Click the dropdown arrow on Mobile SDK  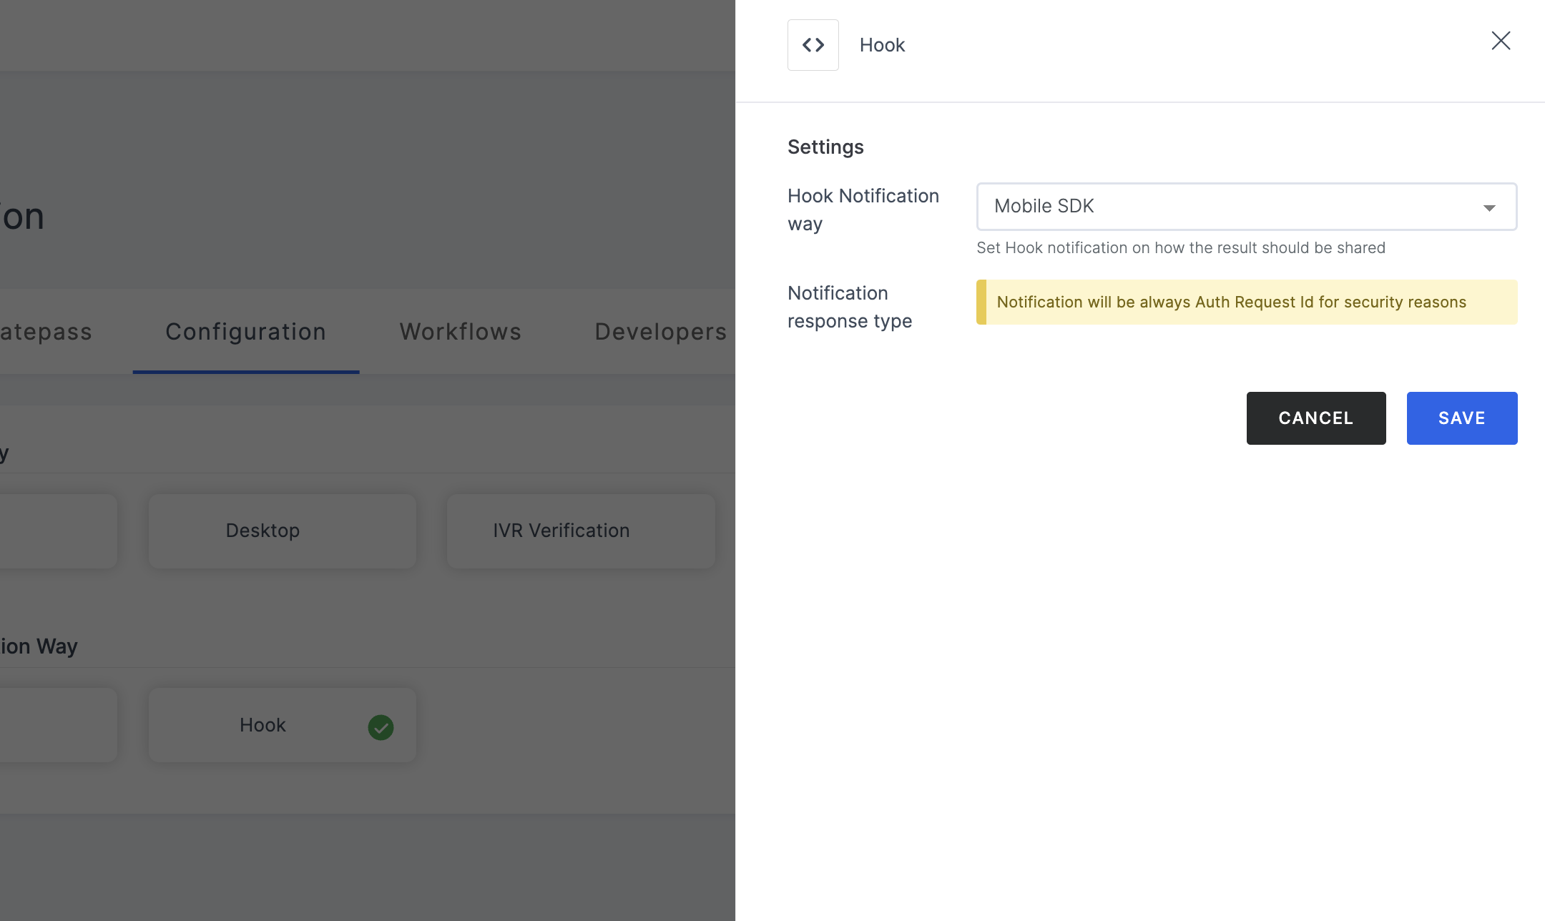click(x=1488, y=206)
